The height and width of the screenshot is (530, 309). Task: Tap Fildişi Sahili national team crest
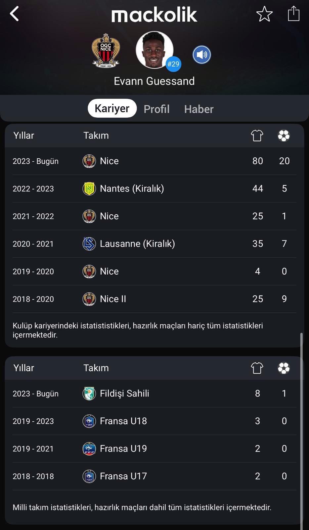click(89, 394)
